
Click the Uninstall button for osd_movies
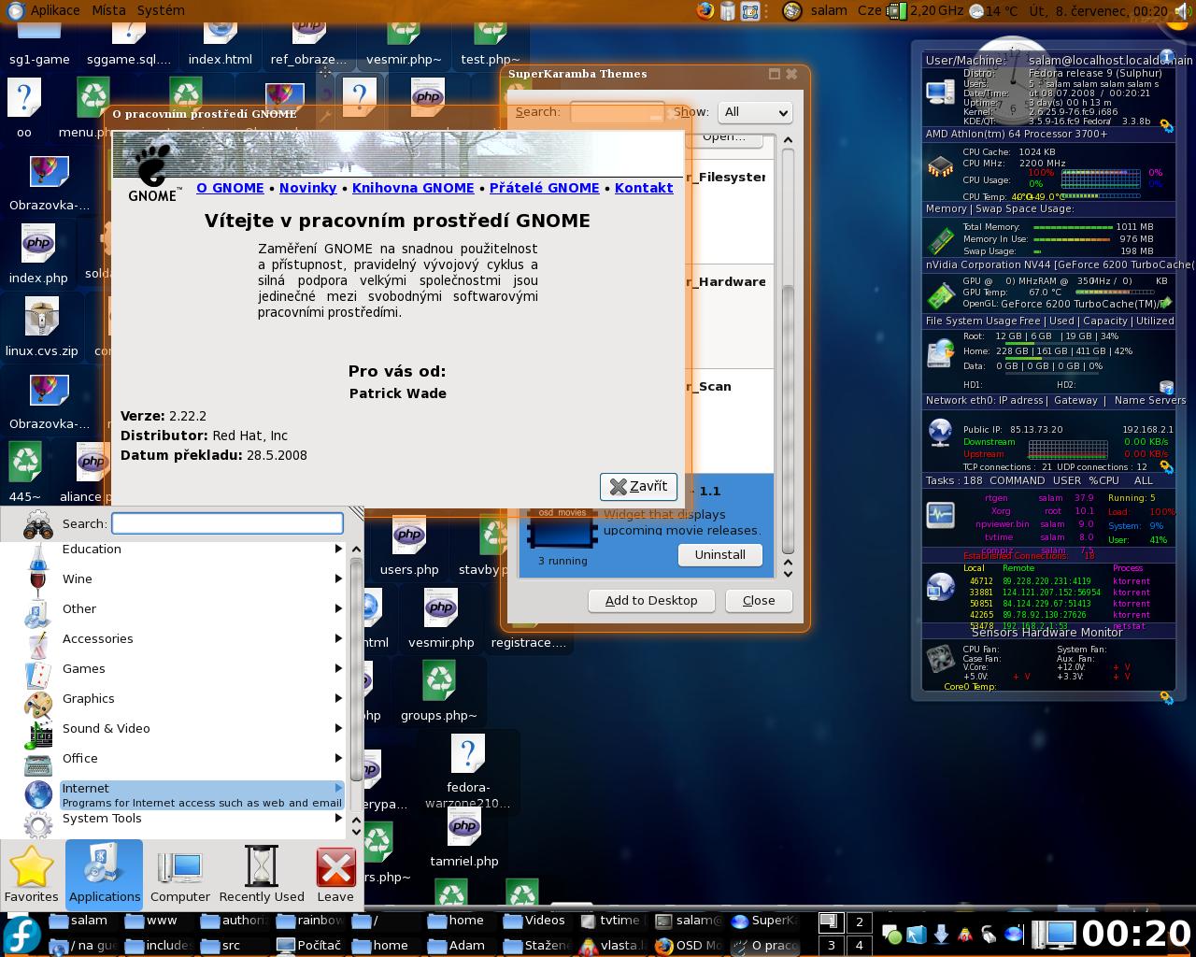[x=719, y=554]
